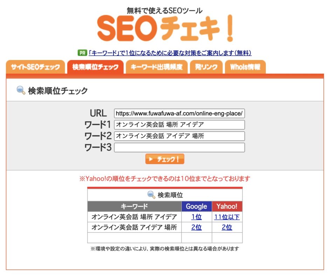The width and height of the screenshot is (329, 275).
Task: Open the サイトSEOチェック tab
Action: tap(35, 67)
